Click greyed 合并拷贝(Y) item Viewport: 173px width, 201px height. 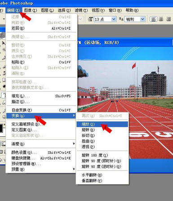pos(41,56)
